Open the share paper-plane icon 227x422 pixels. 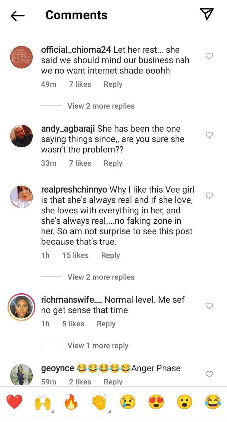click(x=207, y=15)
